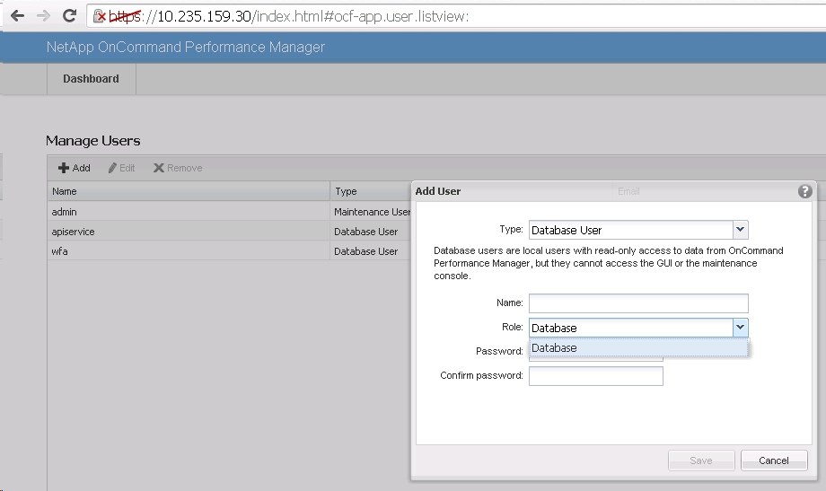Focus the Name input field
Viewport: 826px width, 491px height.
point(637,303)
